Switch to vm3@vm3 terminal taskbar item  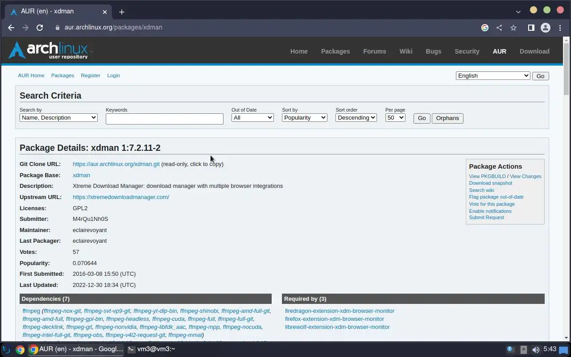(151, 349)
